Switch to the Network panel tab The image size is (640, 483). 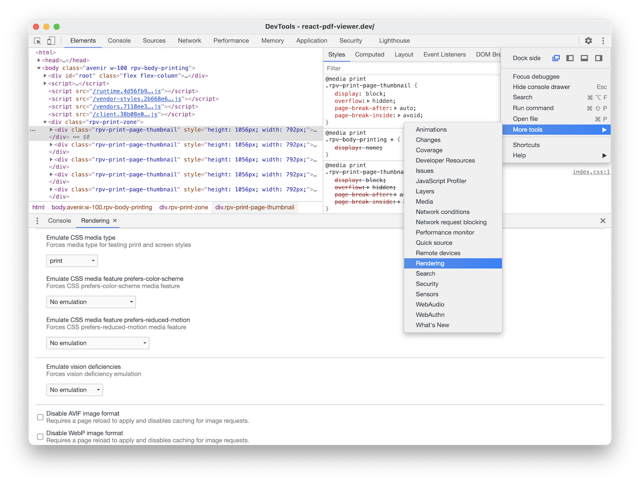click(189, 41)
